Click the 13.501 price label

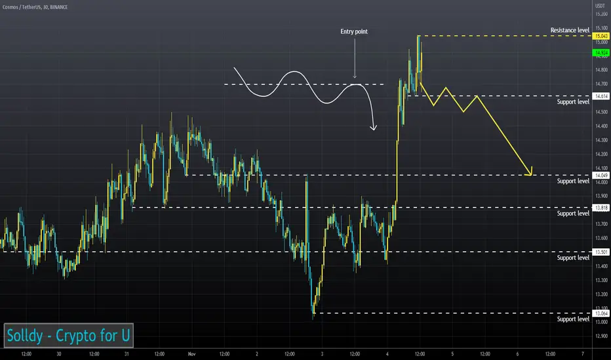pyautogui.click(x=601, y=252)
